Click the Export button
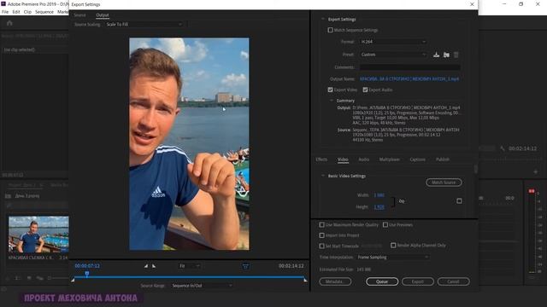The height and width of the screenshot is (307, 547). pos(418,281)
